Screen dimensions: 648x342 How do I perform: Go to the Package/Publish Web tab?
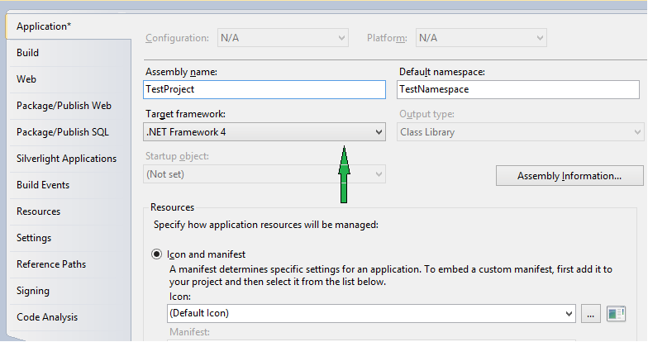pos(64,106)
